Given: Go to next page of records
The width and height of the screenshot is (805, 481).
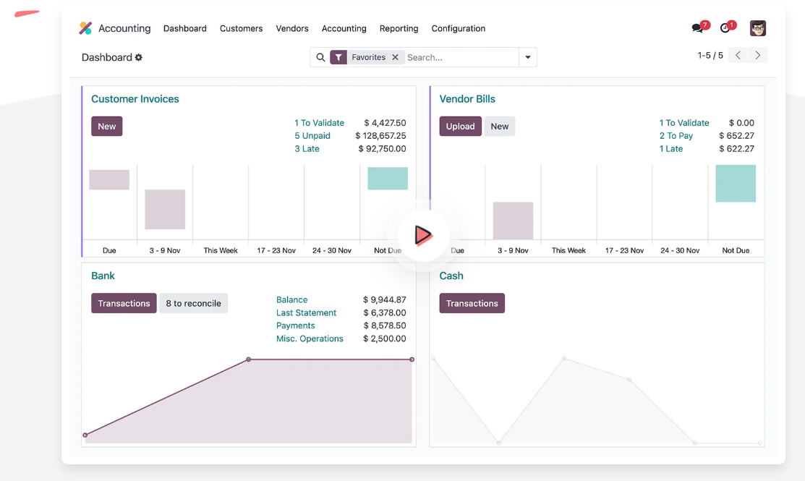Looking at the screenshot, I should tap(758, 56).
